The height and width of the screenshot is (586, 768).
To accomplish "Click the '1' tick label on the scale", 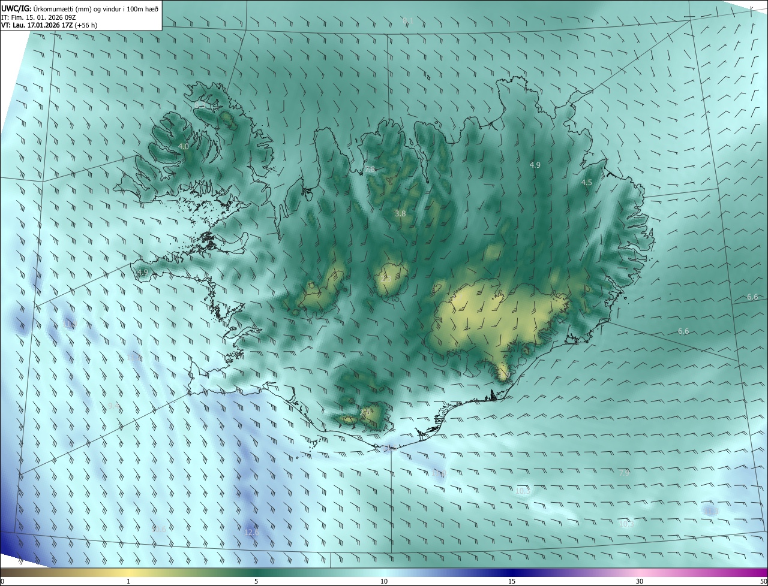I will 128,581.
